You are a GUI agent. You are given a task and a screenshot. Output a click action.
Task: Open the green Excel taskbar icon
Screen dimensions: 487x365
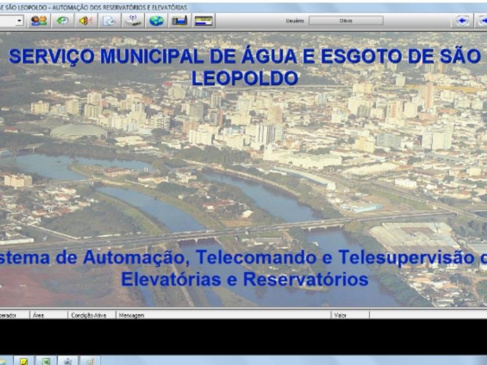tap(46, 361)
